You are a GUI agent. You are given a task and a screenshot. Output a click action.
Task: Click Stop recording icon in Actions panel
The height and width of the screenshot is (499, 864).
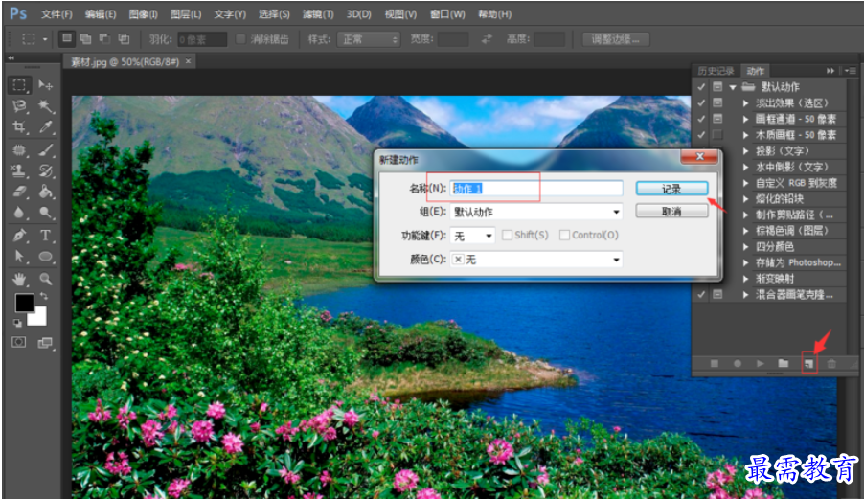click(x=715, y=364)
